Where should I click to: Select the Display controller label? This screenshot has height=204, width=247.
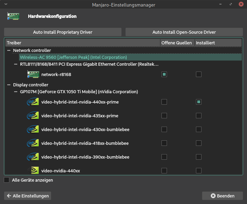31,85
